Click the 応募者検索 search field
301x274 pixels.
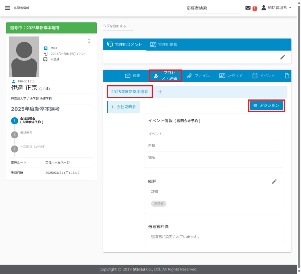(213, 9)
